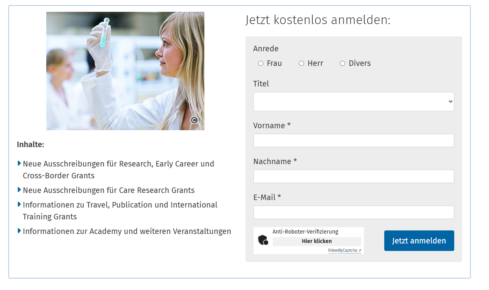Click arrow bullet before Travel, Publication item
This screenshot has height=290, width=489.
19,204
